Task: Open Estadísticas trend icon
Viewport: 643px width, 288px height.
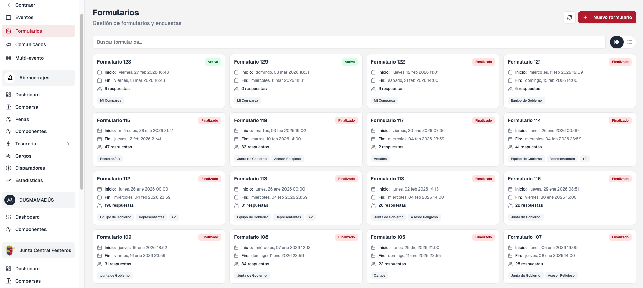Action: click(8, 180)
